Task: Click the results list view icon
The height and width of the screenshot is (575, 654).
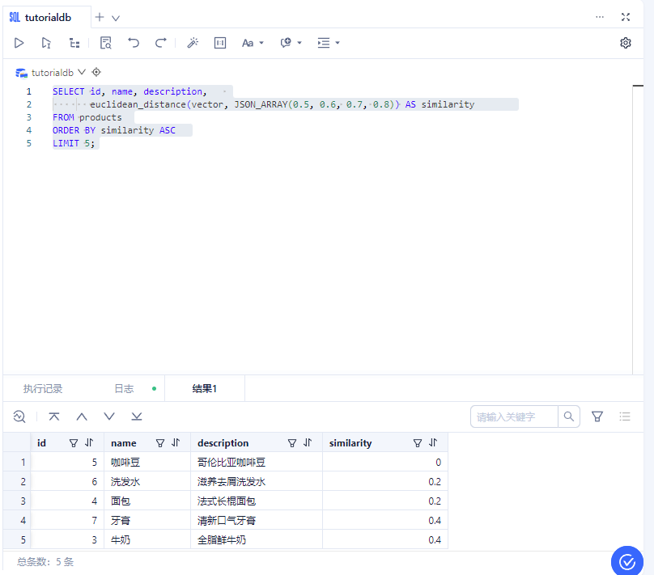Action: 625,416
